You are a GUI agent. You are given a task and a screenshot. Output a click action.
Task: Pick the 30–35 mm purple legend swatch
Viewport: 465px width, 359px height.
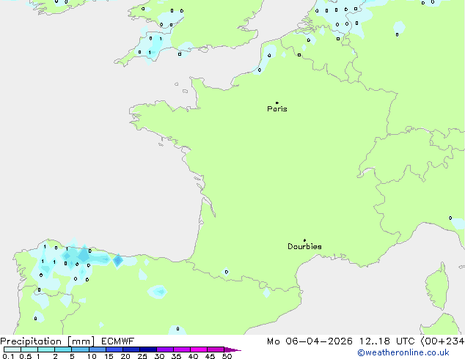point(165,349)
